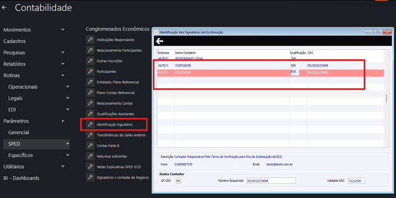Image resolution: width=396 pixels, height=198 pixels.
Task: Open Instituições Responsáveis link
Action: click(116, 40)
